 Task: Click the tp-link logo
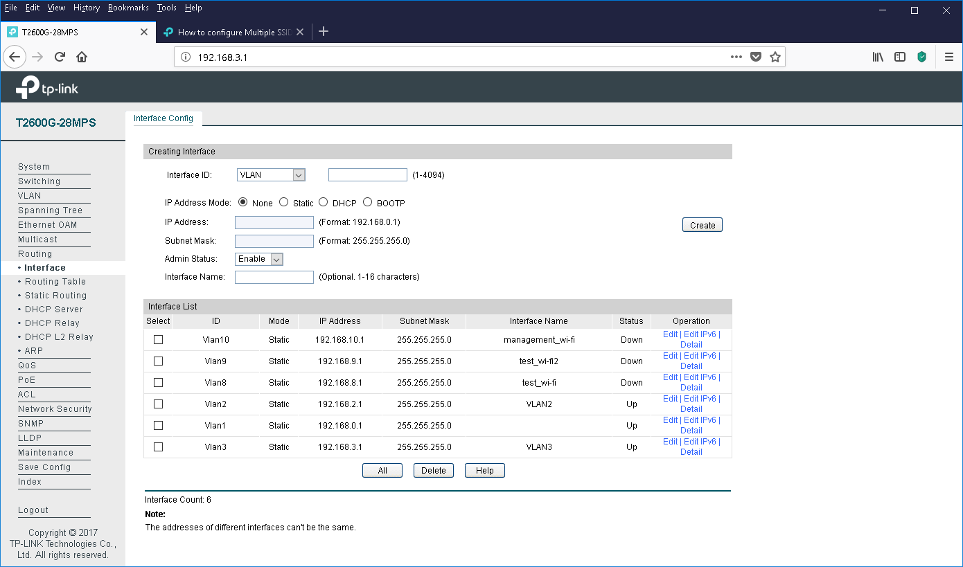click(x=47, y=87)
